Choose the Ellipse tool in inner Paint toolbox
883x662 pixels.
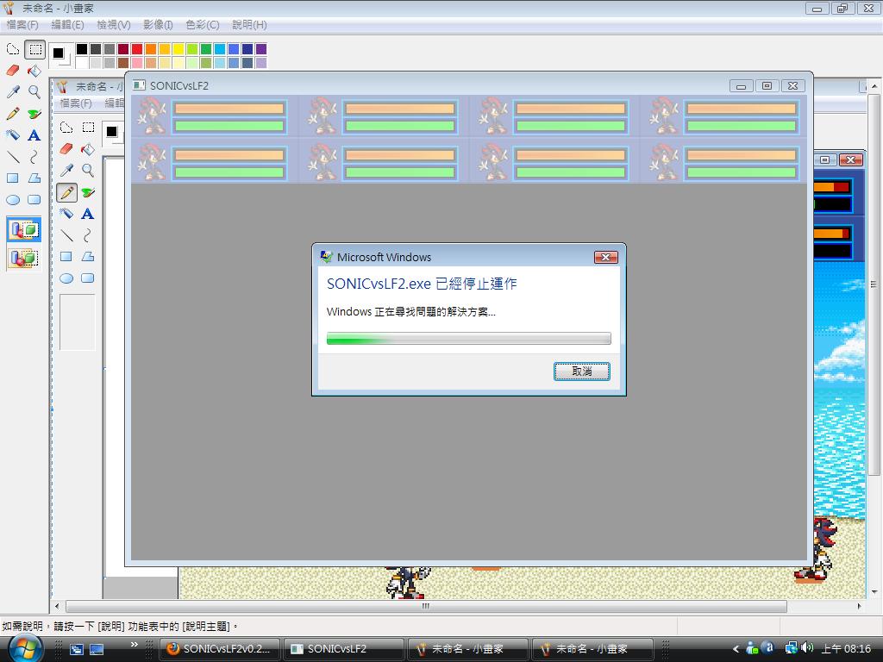[x=66, y=278]
